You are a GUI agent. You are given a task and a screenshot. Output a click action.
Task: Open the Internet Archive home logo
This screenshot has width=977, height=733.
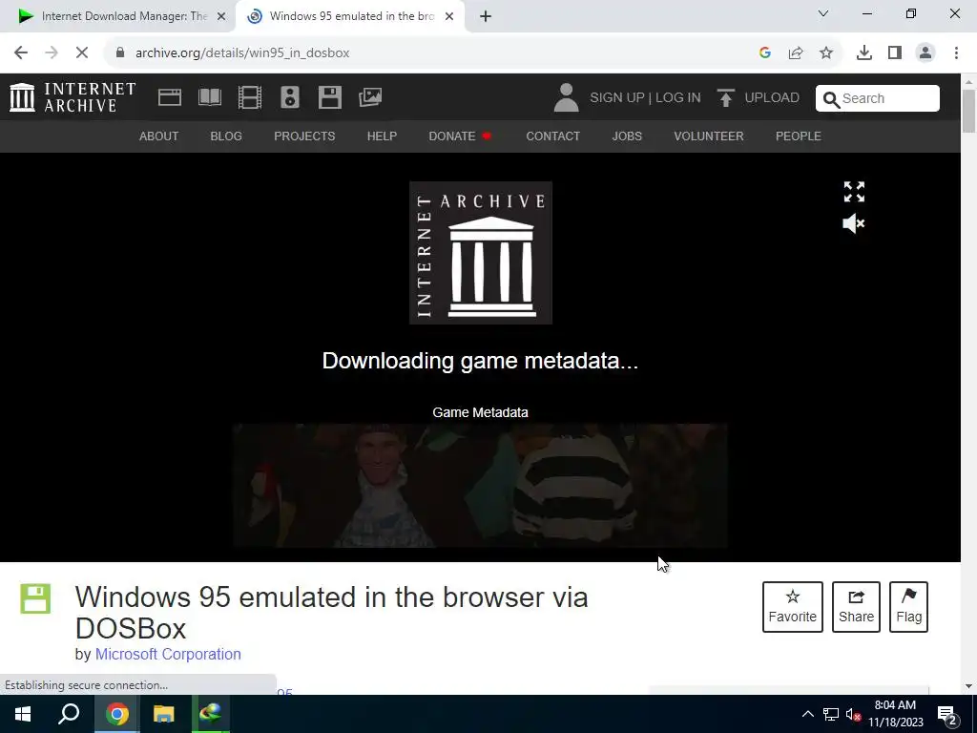pyautogui.click(x=73, y=97)
